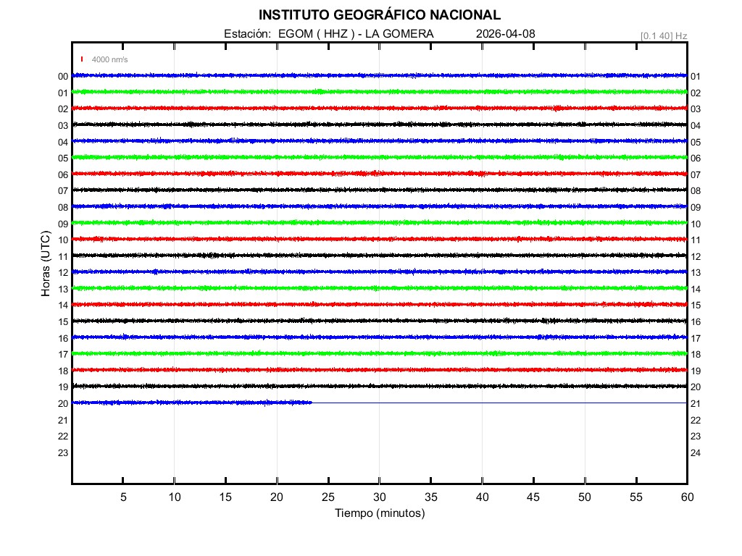Screen dimensions: 742x556
Task: Click the 45-minute tick label on the time axis
Action: point(533,497)
